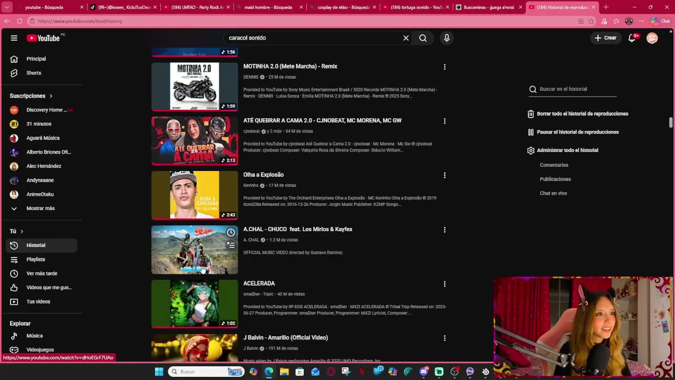Play the ATÉ QUEBRAR A CAMA thumbnail
Viewport: 675px width, 380px height.
pyautogui.click(x=195, y=141)
